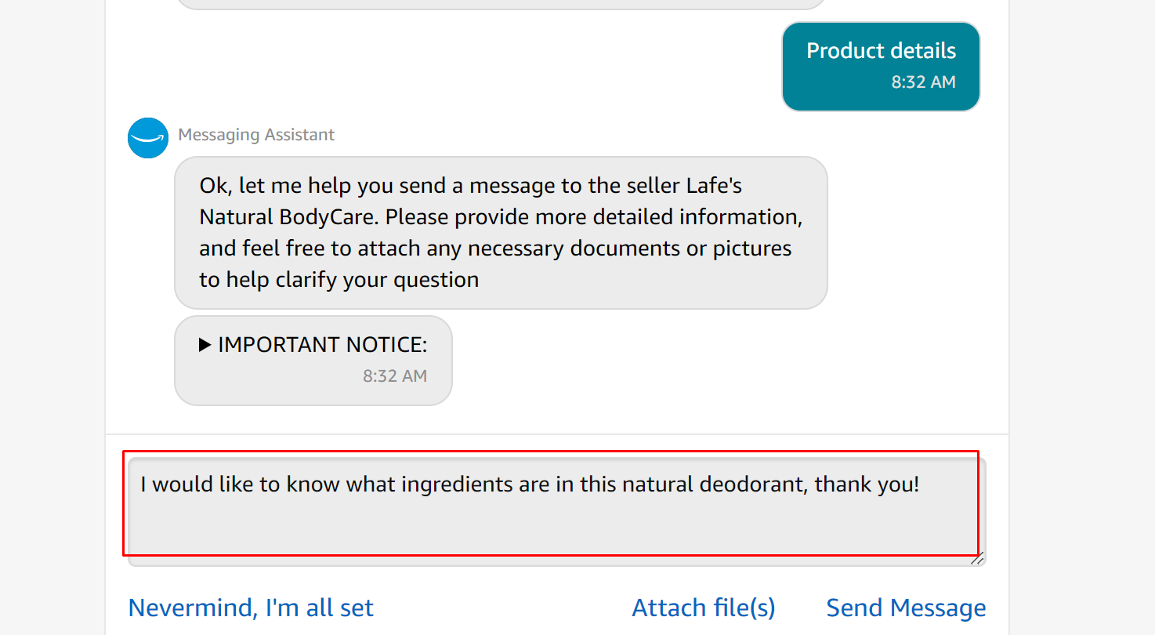1155x635 pixels.
Task: Click the timestamp in Product details bubble
Action: (923, 82)
